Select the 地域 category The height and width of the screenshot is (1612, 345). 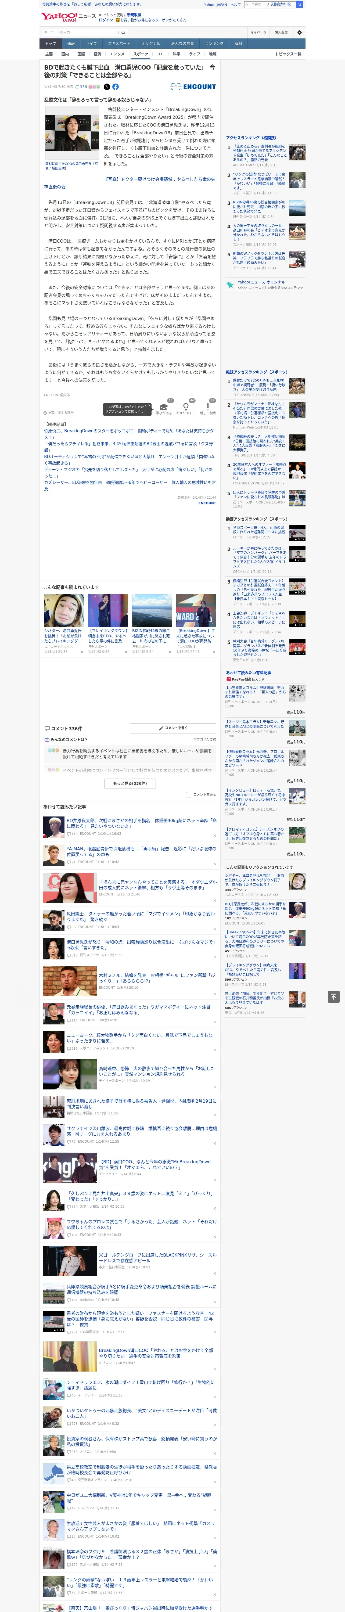pyautogui.click(x=212, y=54)
